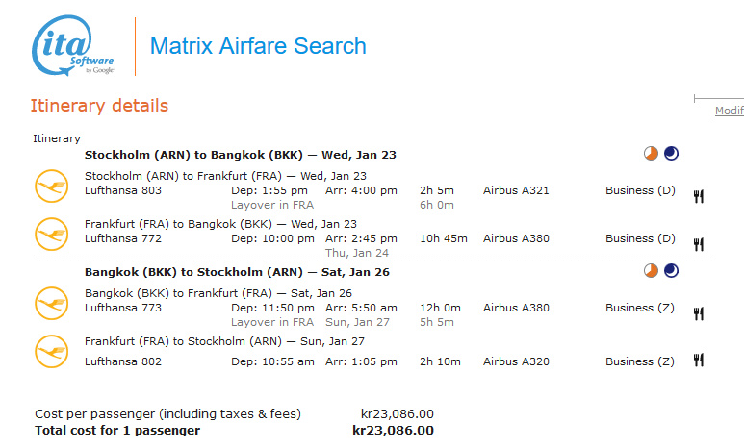Click Lufthansa logo for flight 802
This screenshot has width=744, height=448.
[51, 350]
